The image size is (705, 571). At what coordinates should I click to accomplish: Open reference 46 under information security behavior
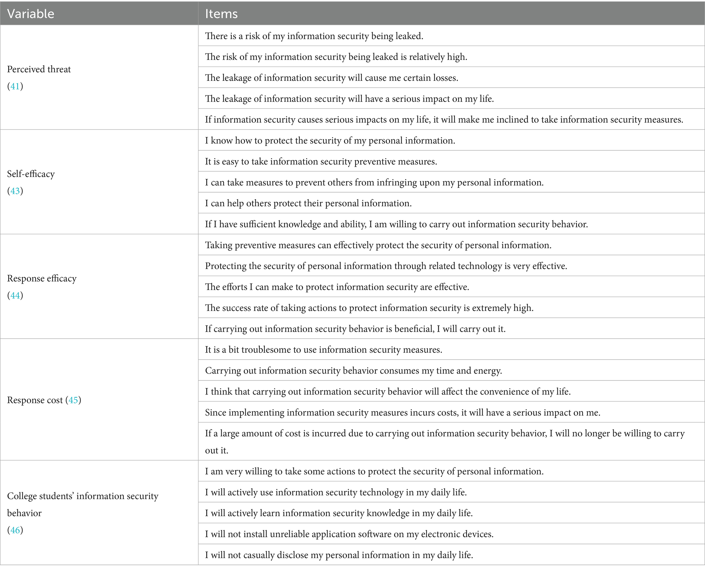click(x=15, y=530)
